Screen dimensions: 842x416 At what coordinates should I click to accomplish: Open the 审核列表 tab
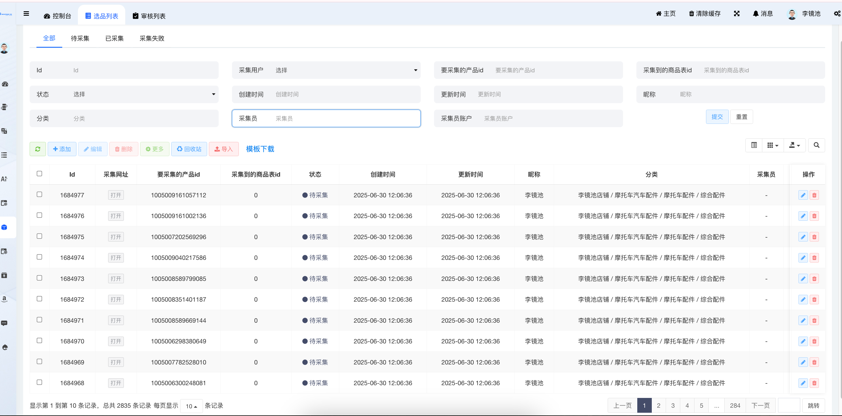[149, 16]
